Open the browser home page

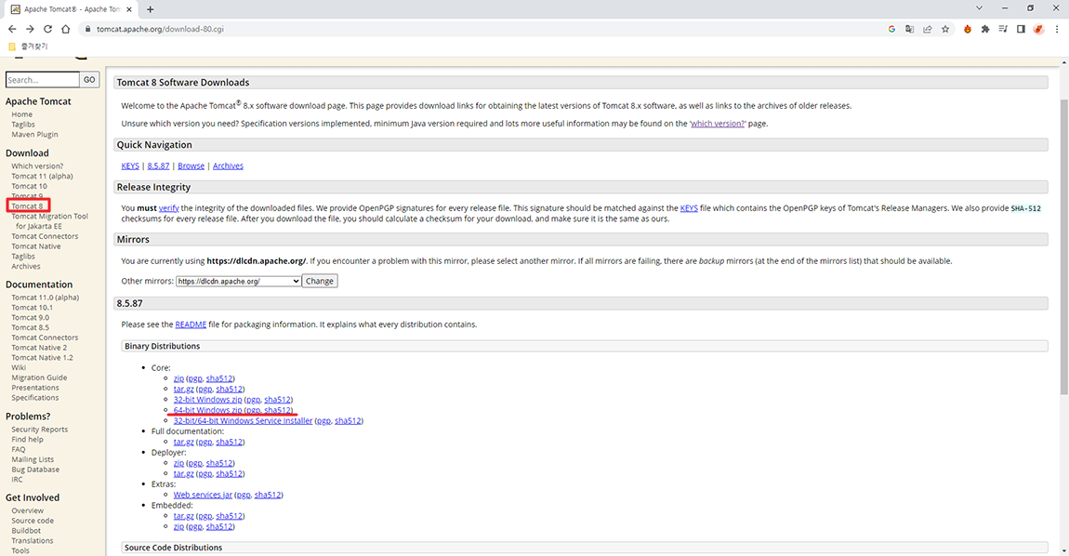(x=65, y=30)
